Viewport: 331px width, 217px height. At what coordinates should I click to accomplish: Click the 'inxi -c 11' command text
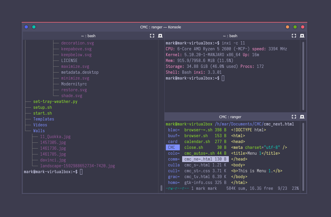pos(233,43)
